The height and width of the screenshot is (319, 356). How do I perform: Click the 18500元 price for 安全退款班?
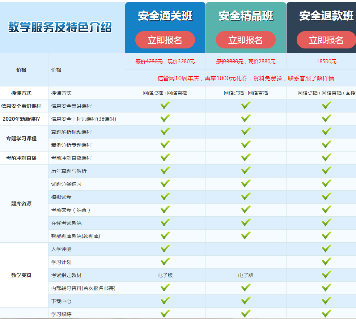pos(326,61)
